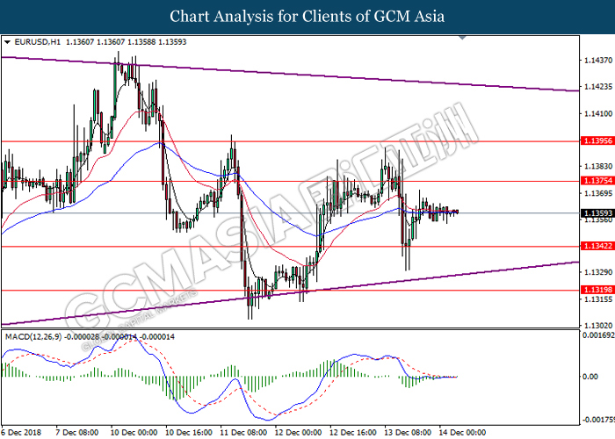This screenshot has height=439, width=615.
Task: Click the current price label 1.13593
Action: [597, 213]
